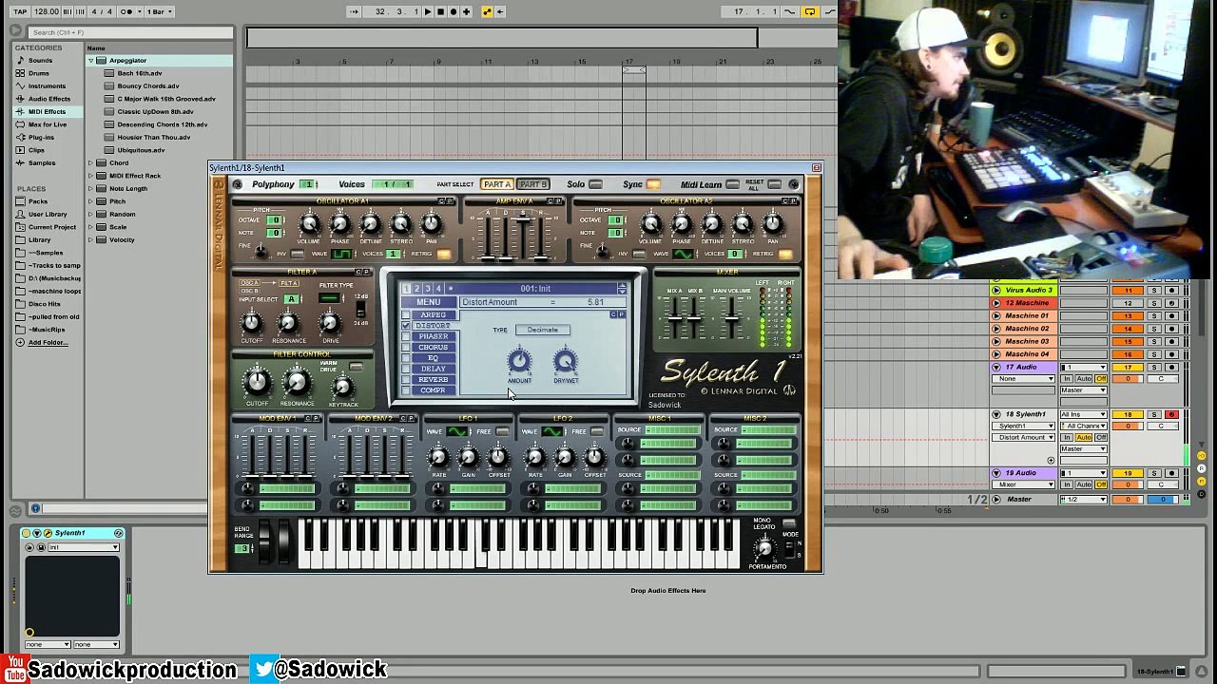The width and height of the screenshot is (1217, 684).
Task: Open the PHASER effect page
Action: pos(433,336)
